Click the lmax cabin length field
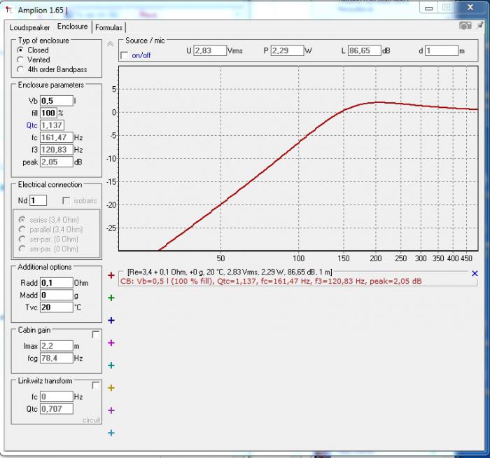This screenshot has width=490, height=458. [x=57, y=346]
